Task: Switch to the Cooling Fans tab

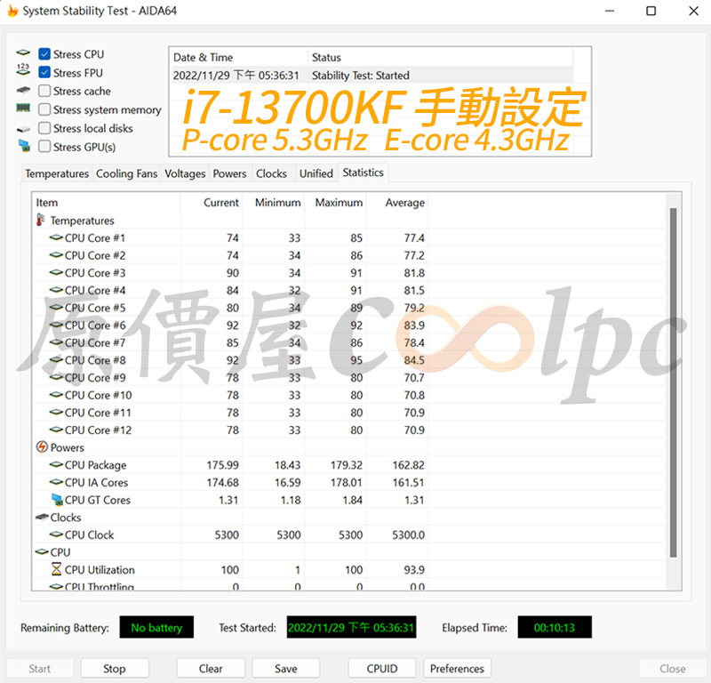Action: pos(126,173)
